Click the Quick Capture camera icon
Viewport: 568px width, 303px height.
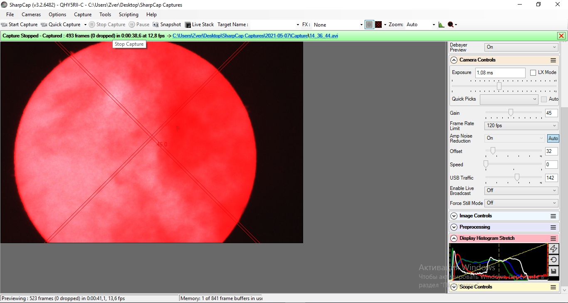click(44, 25)
